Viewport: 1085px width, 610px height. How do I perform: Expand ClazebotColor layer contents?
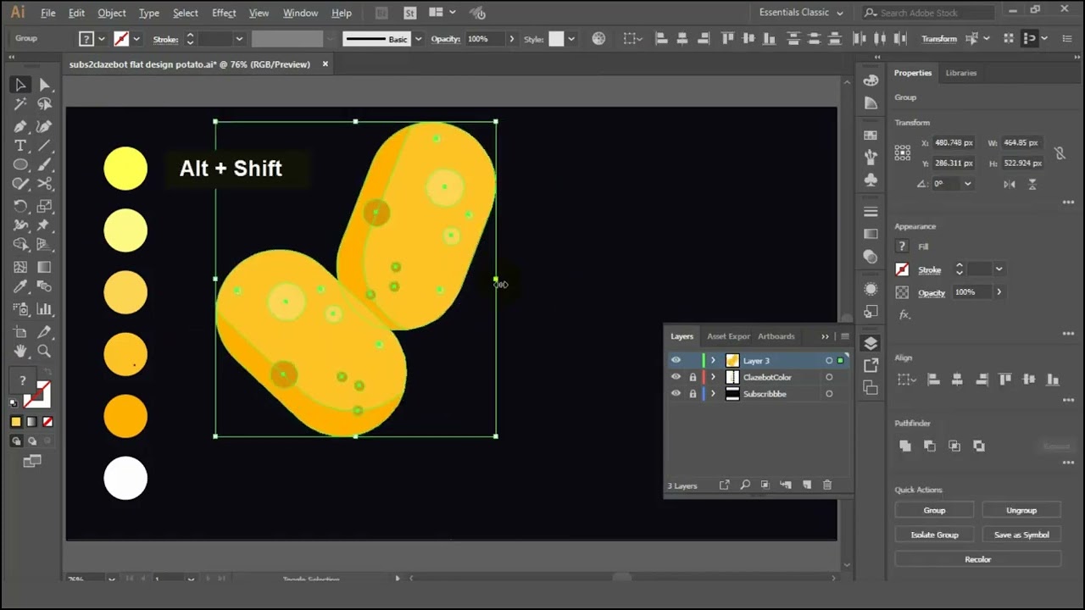pos(713,377)
